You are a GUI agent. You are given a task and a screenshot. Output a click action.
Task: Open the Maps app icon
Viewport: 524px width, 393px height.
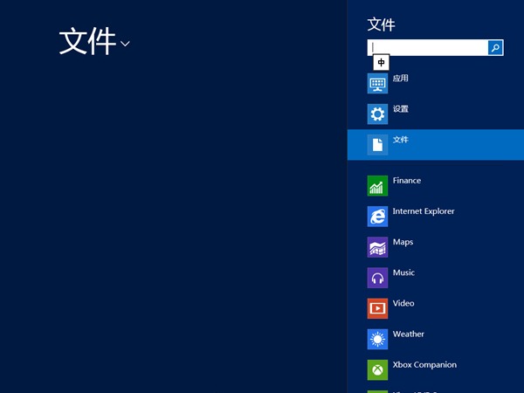click(x=377, y=247)
